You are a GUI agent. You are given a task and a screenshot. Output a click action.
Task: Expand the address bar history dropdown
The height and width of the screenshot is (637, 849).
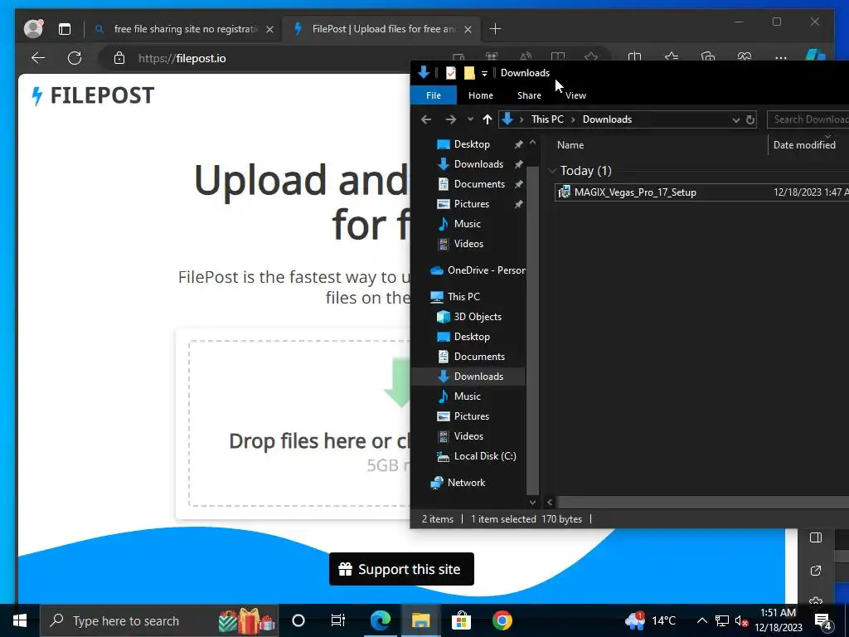735,119
